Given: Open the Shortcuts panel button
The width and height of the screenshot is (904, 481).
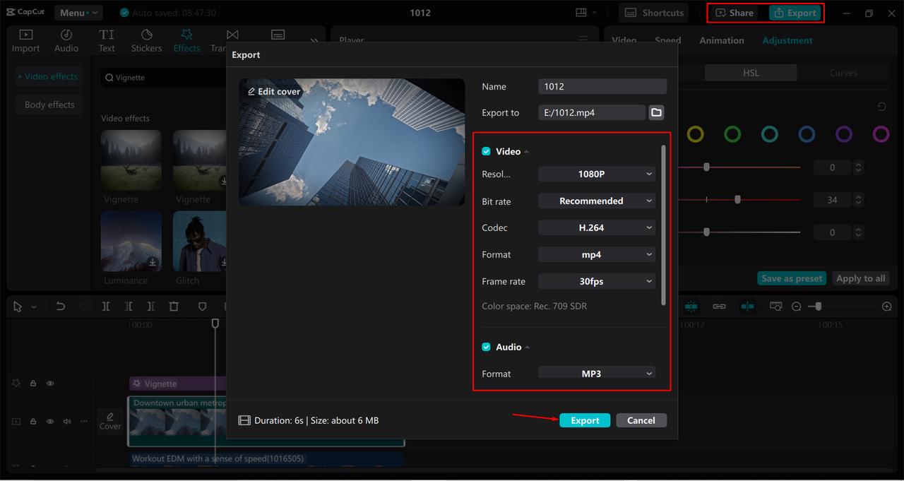Looking at the screenshot, I should [x=654, y=13].
